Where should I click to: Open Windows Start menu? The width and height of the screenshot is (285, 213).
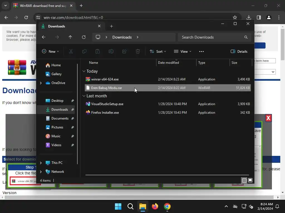point(118,206)
